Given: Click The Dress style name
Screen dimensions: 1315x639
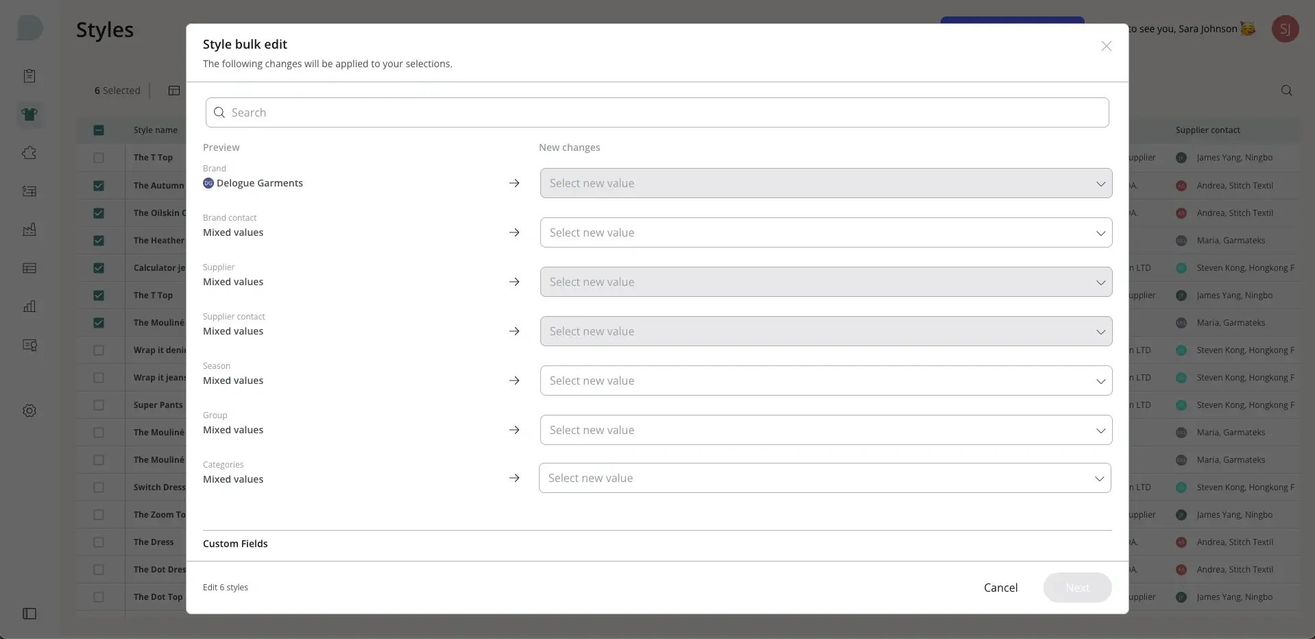Looking at the screenshot, I should coord(154,542).
